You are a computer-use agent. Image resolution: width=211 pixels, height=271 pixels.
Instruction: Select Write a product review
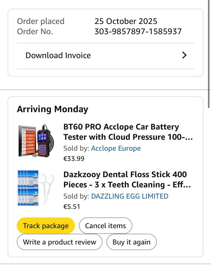coord(60,242)
